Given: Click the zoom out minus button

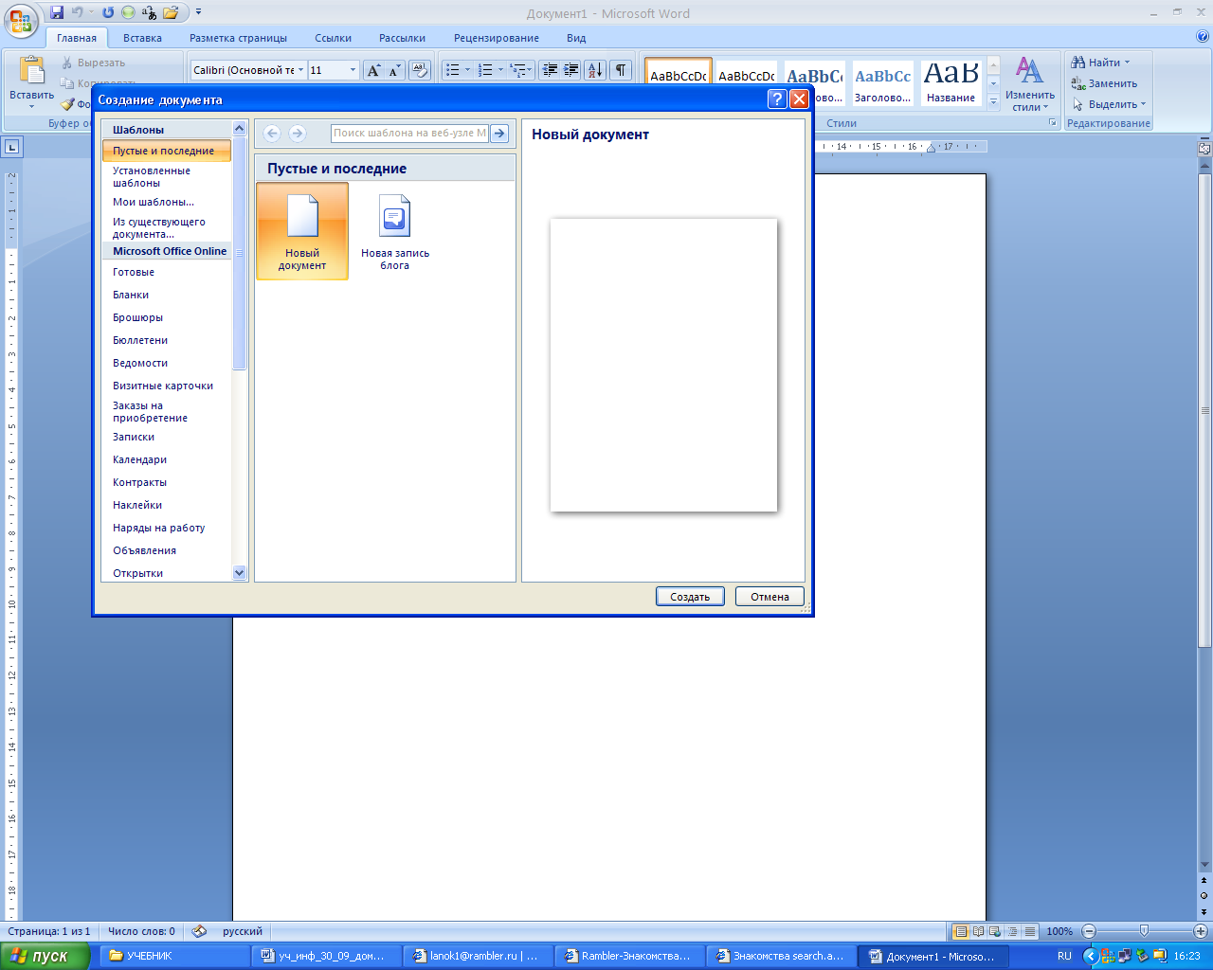Looking at the screenshot, I should click(1089, 931).
